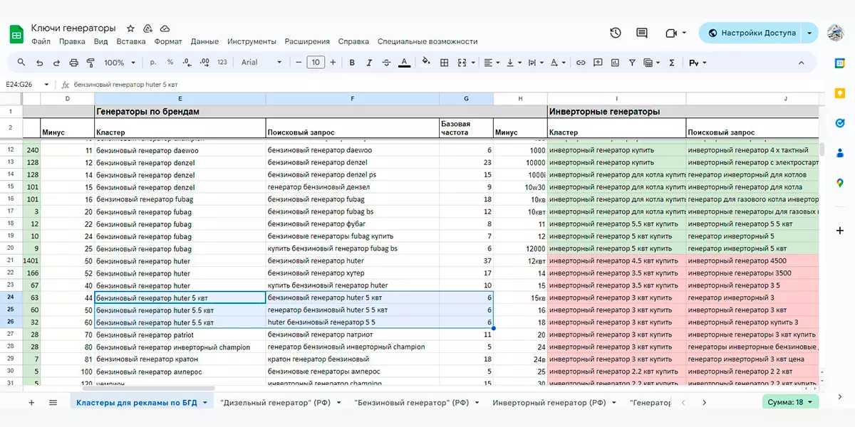Open input tools Ру dropdown
This screenshot has height=427, width=855.
[698, 63]
